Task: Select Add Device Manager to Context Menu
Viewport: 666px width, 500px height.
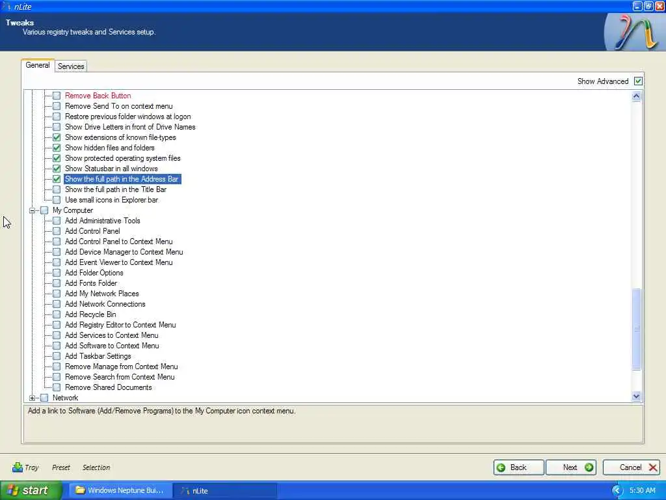Action: (124, 252)
